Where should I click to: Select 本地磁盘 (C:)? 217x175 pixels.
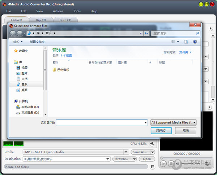[28, 107]
